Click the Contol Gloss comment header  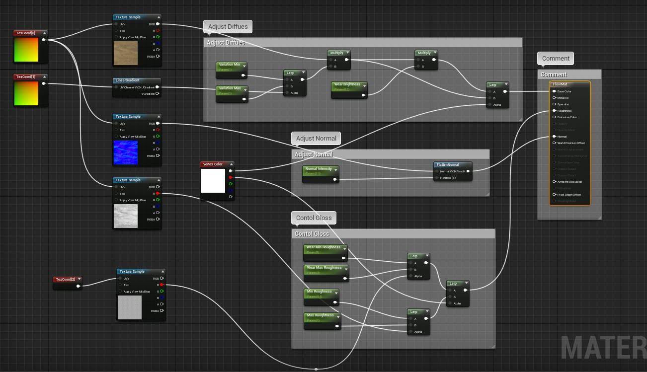(312, 233)
